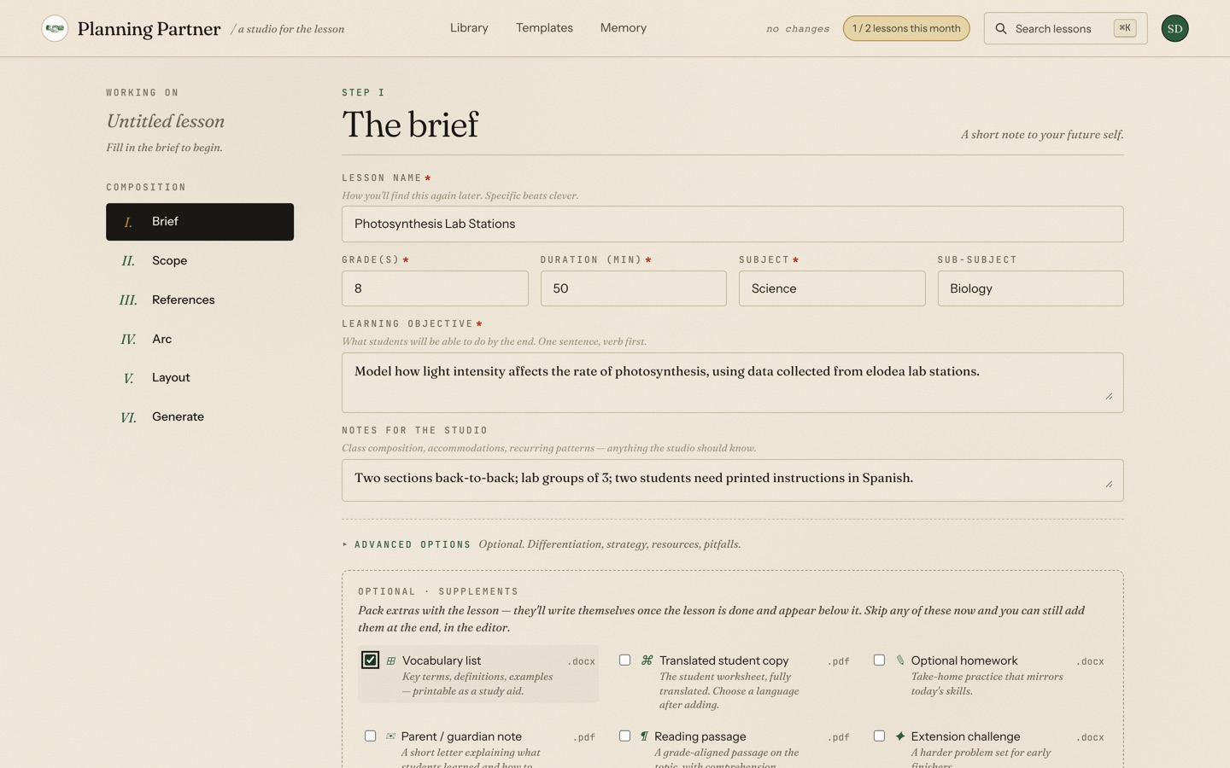
Task: Tick the Optional homework checkbox
Action: [x=879, y=660]
